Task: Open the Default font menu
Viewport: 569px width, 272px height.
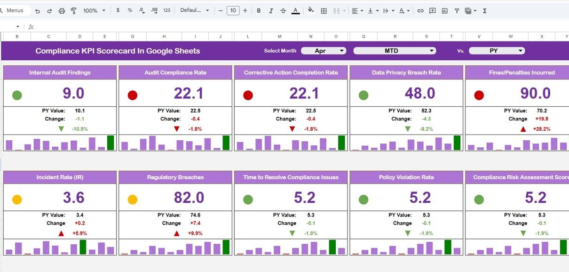Action: coord(195,11)
